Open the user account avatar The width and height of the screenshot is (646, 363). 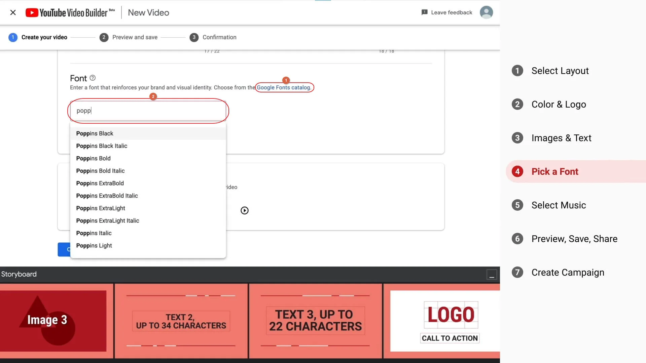pyautogui.click(x=486, y=12)
